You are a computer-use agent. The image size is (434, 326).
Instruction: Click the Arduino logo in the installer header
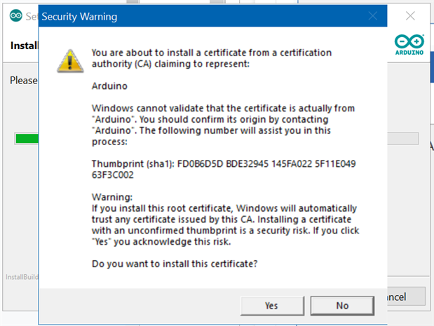[x=410, y=44]
